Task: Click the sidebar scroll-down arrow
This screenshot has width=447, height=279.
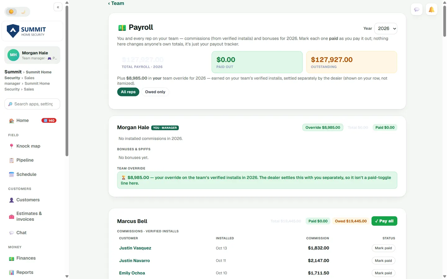Action: pos(67,276)
